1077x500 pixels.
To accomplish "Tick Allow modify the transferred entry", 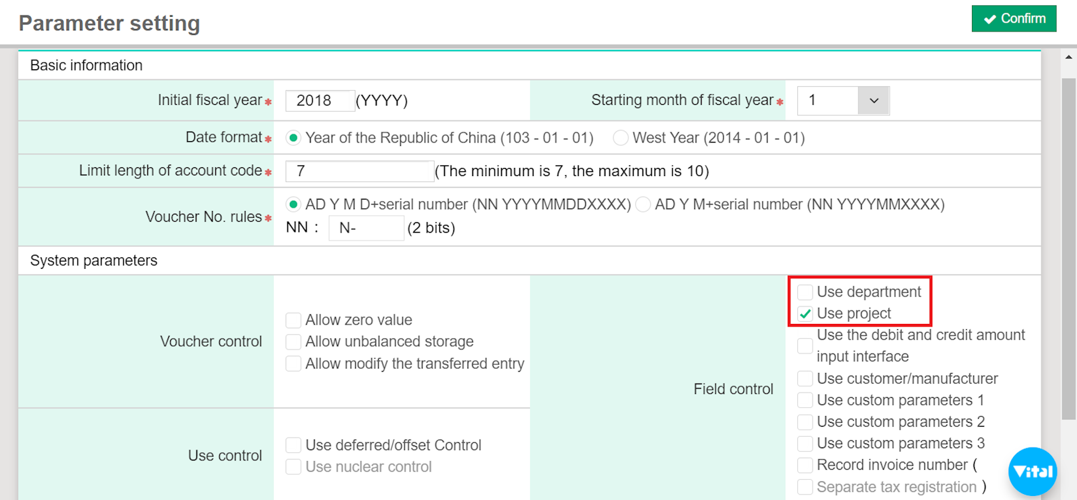I will (293, 364).
